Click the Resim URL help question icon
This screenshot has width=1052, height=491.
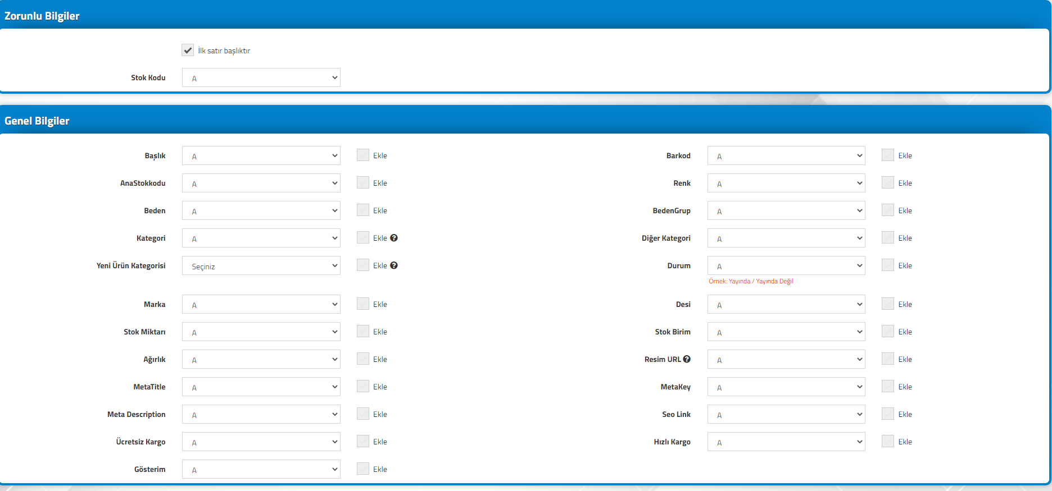tap(687, 359)
